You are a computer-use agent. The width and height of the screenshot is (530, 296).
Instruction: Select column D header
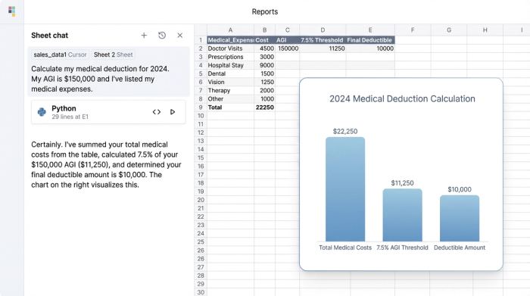(323, 30)
